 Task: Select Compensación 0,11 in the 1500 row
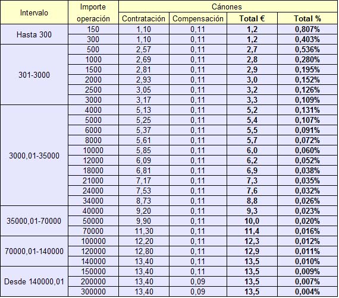[x=198, y=69]
